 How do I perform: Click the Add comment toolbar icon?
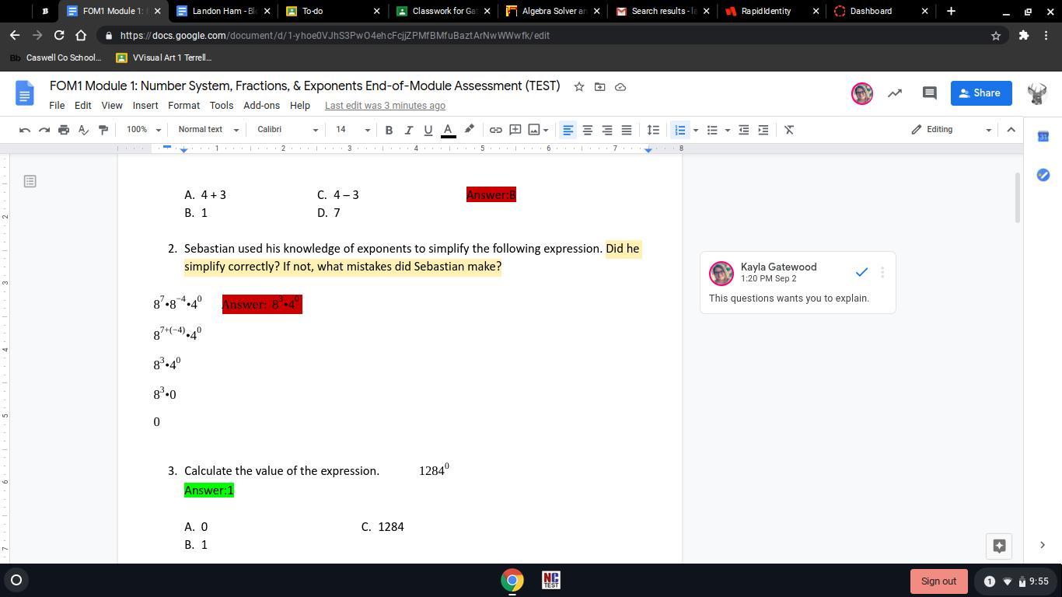(x=515, y=130)
